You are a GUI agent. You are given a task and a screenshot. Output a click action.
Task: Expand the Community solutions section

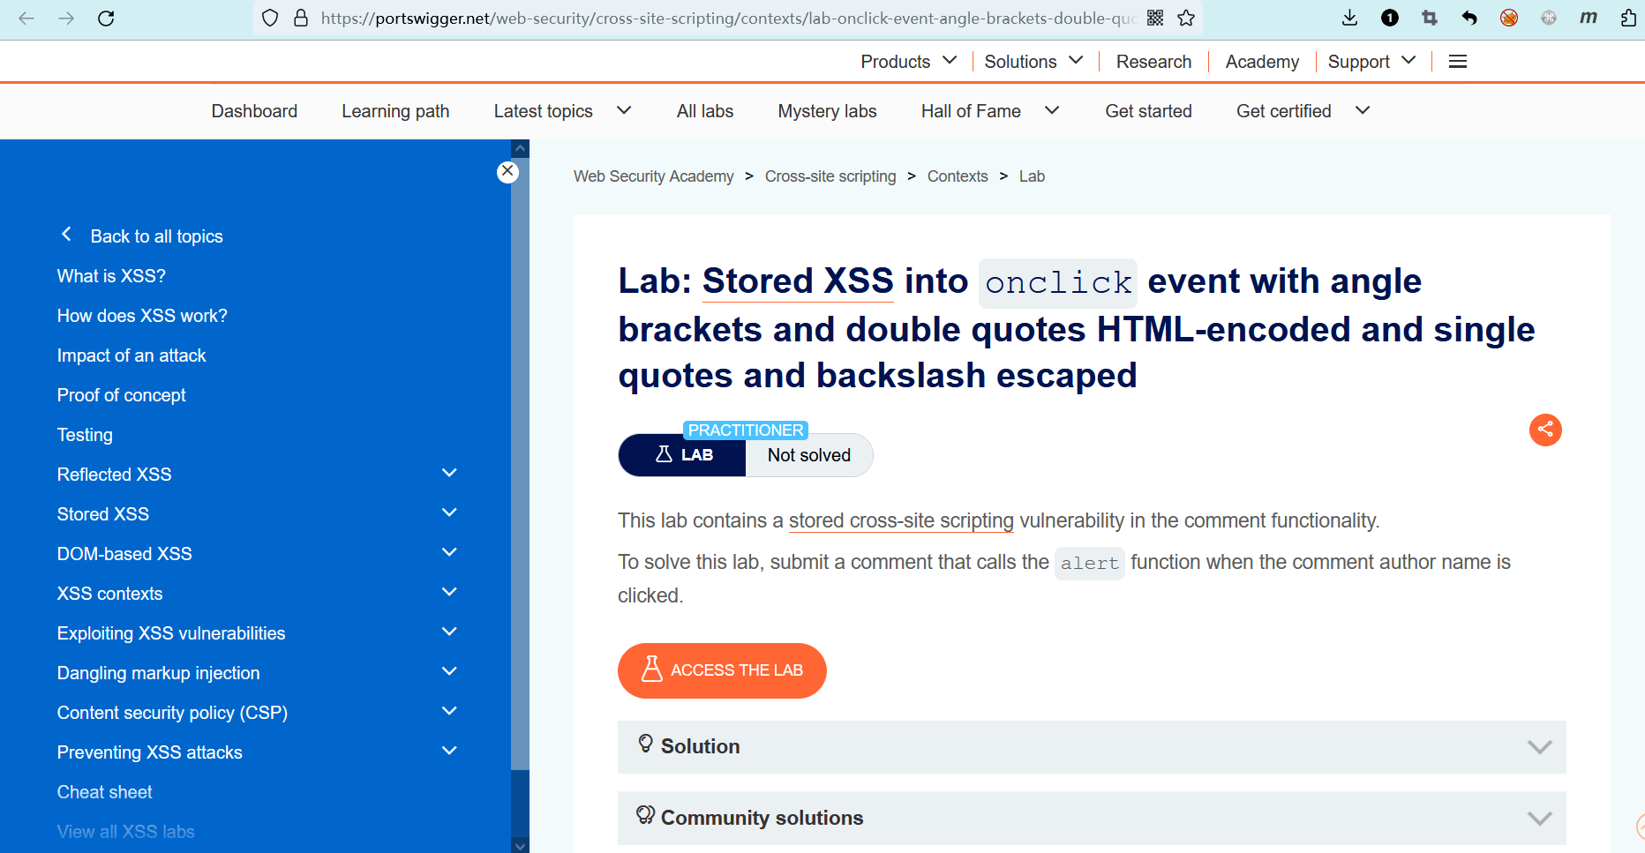click(1091, 818)
